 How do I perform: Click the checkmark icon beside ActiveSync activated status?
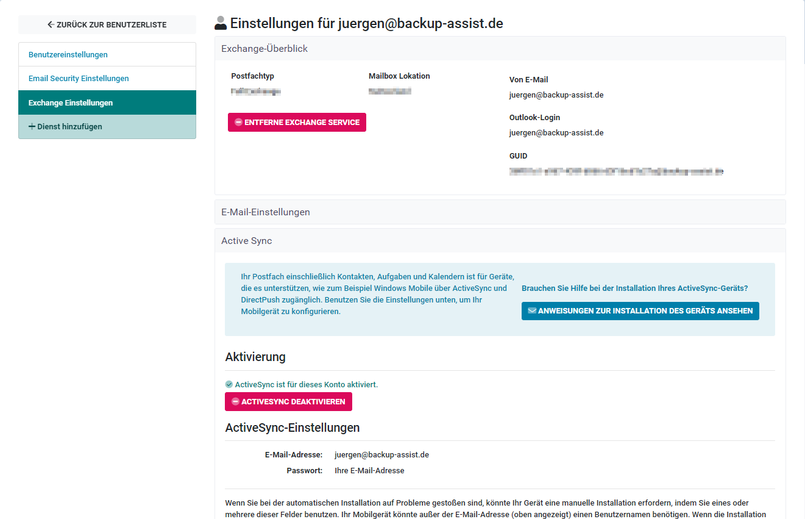(x=229, y=385)
